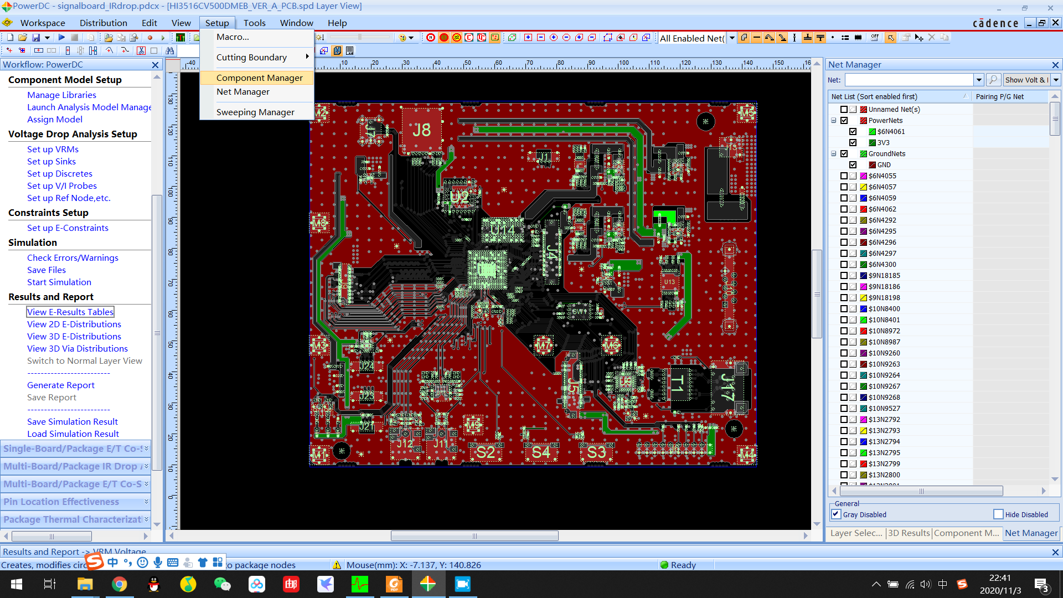Click the Generate Report link
The image size is (1063, 598).
pyautogui.click(x=61, y=385)
